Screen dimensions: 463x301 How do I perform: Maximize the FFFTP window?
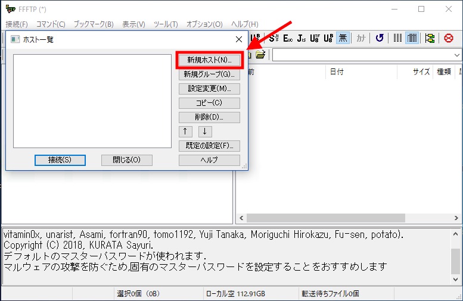(x=421, y=9)
